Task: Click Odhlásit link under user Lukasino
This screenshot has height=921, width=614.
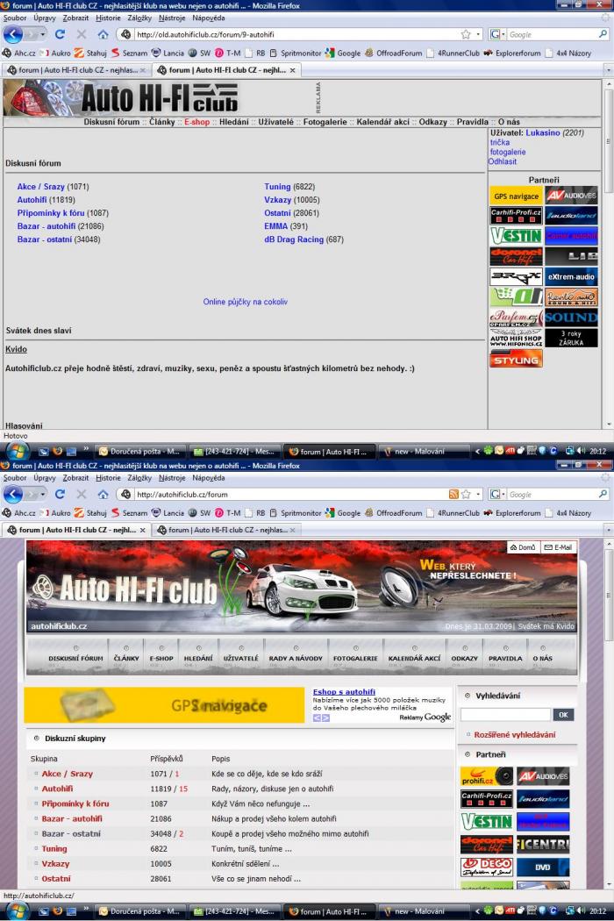Action: pyautogui.click(x=503, y=161)
